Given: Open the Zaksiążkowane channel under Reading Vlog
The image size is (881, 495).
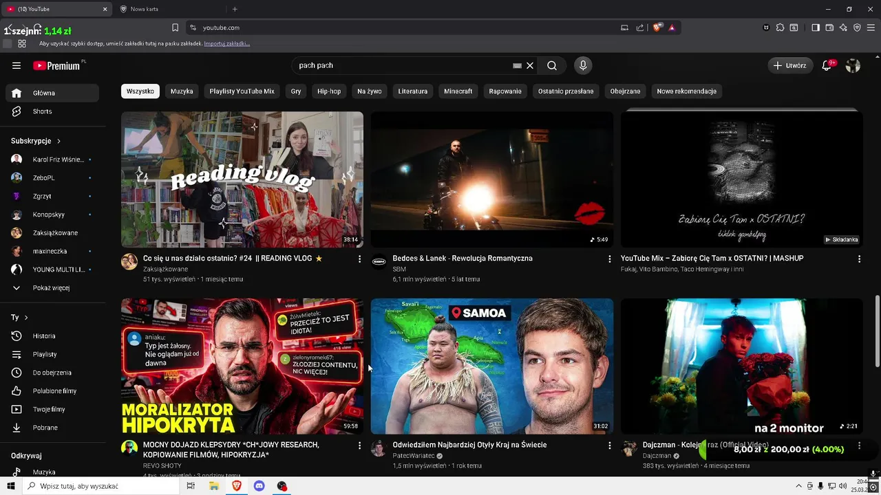Looking at the screenshot, I should point(165,269).
